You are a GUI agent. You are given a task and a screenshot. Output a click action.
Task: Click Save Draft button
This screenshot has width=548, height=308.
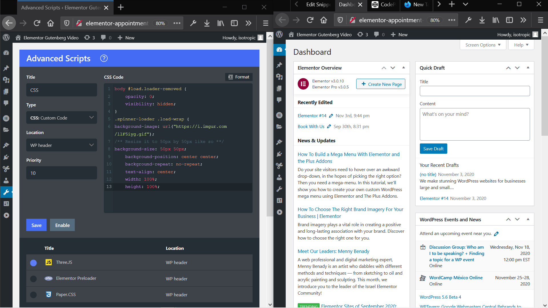[433, 149]
